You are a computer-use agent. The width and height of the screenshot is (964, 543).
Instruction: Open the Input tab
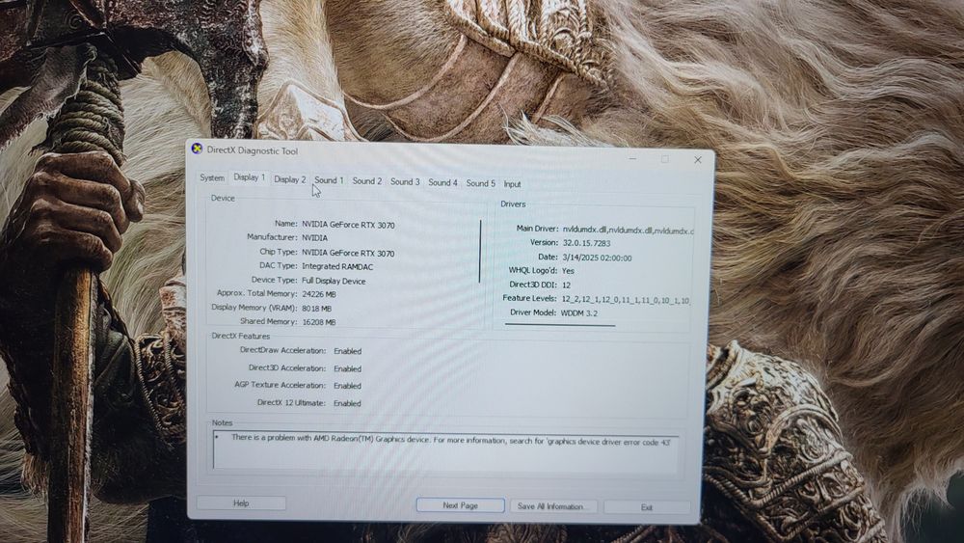512,184
